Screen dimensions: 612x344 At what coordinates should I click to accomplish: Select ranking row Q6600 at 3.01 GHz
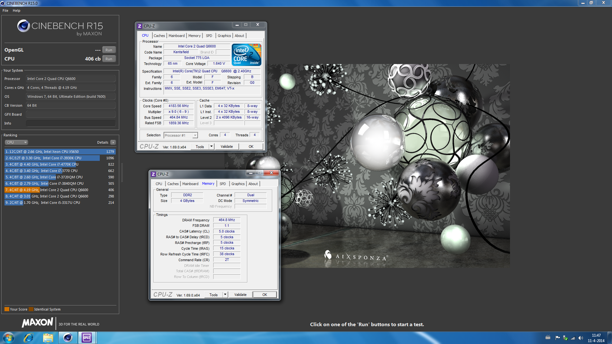coord(60,196)
